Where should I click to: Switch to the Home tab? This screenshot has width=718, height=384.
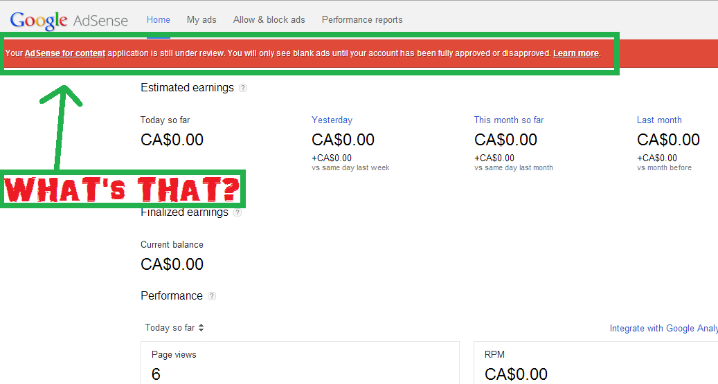[x=158, y=20]
